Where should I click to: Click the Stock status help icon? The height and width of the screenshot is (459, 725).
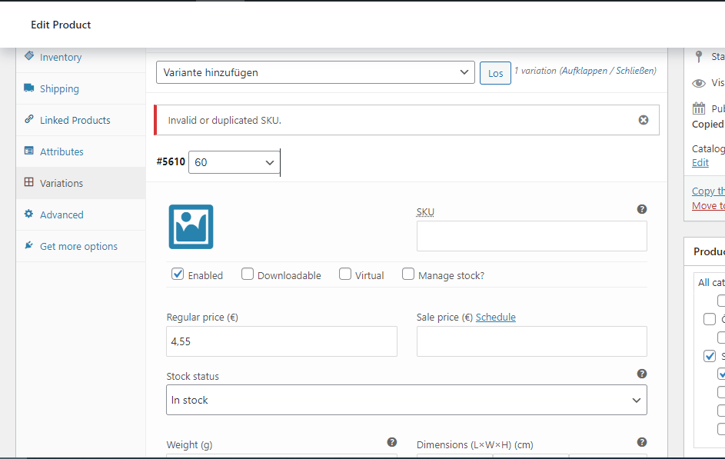click(642, 374)
